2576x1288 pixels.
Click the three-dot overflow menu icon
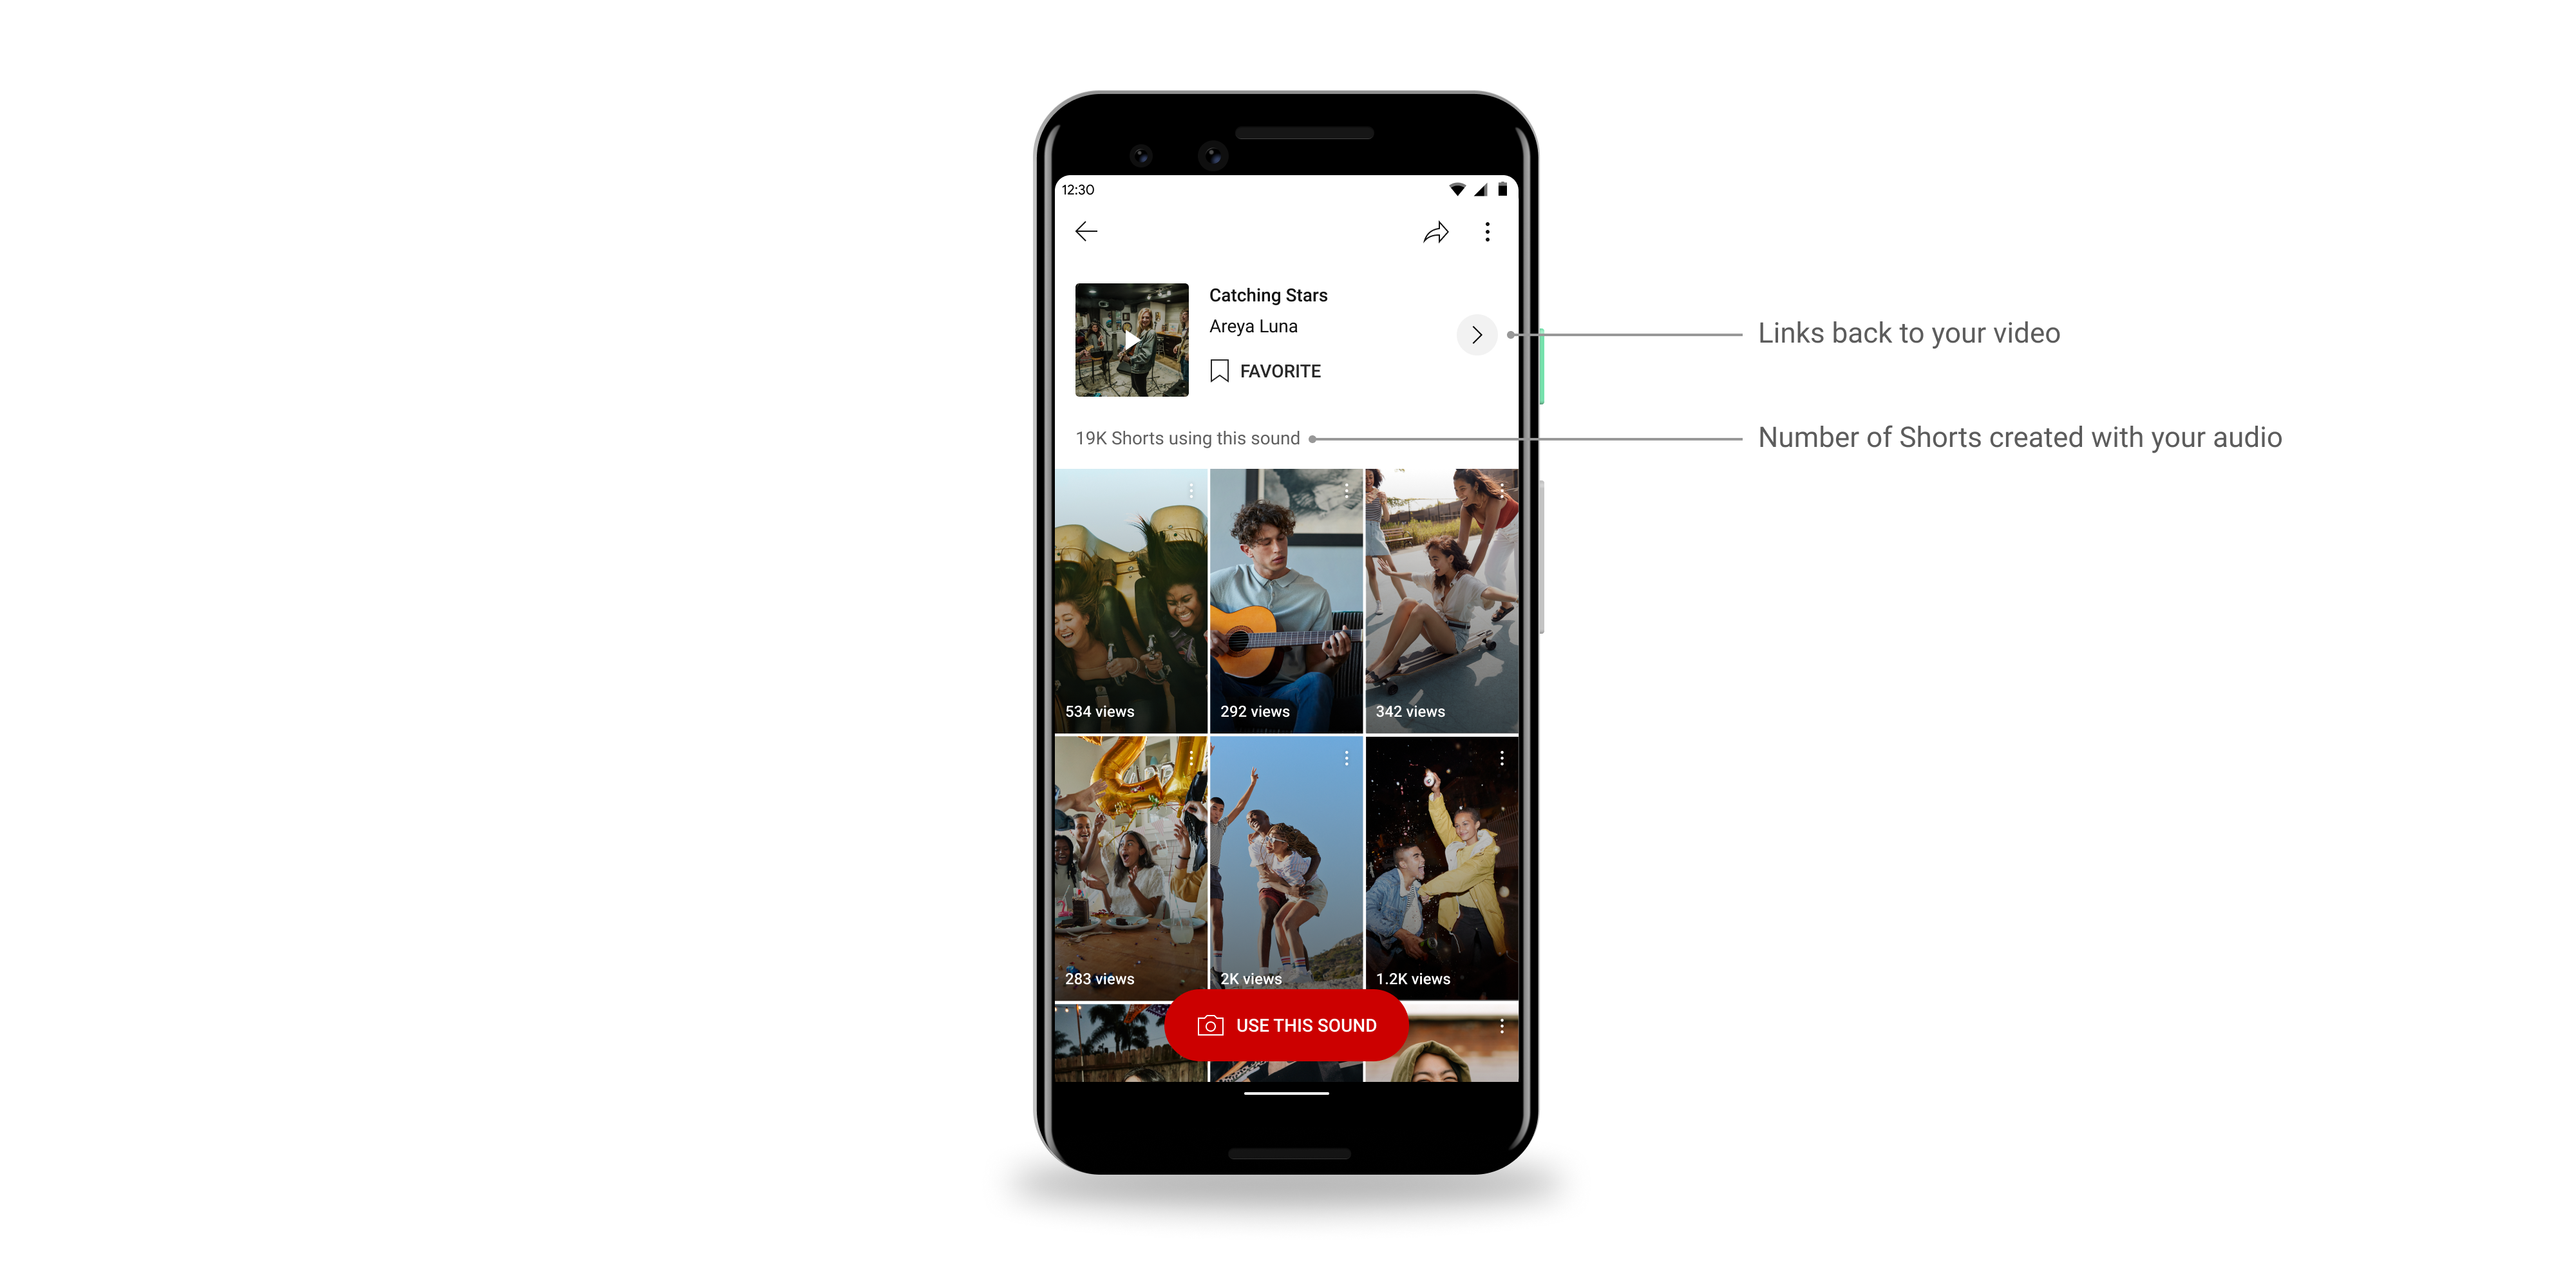[1488, 233]
